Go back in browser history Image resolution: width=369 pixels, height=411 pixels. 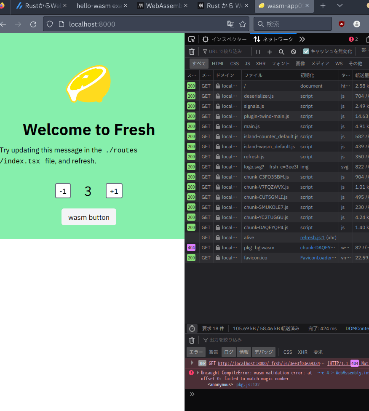pos(3,24)
